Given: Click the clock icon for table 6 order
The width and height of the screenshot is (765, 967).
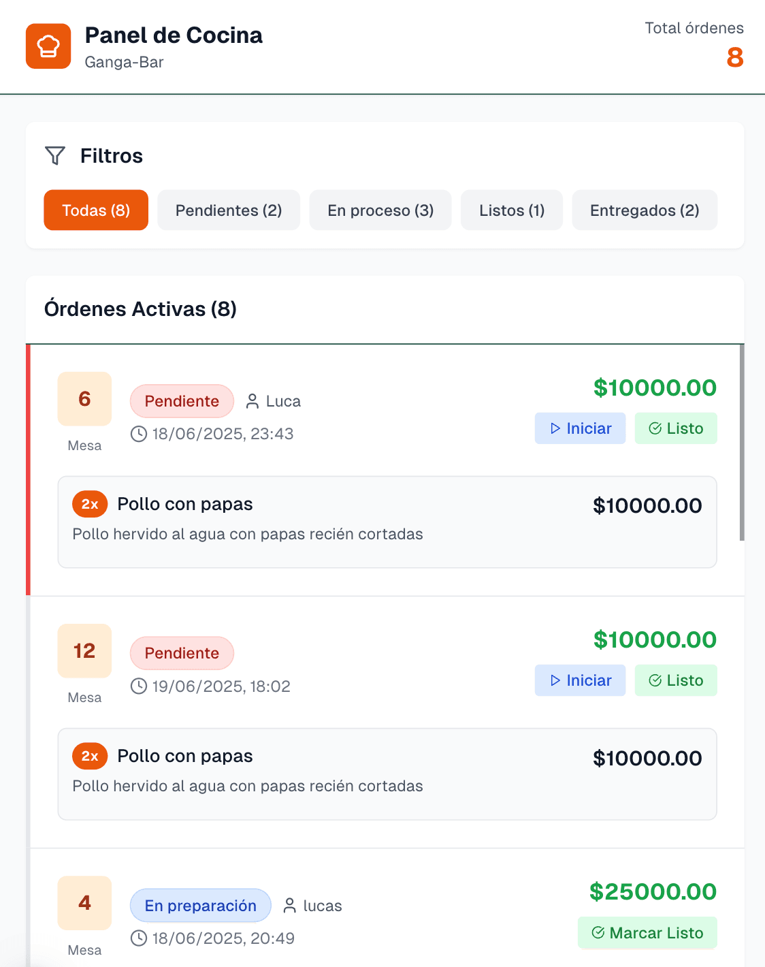Looking at the screenshot, I should [139, 434].
